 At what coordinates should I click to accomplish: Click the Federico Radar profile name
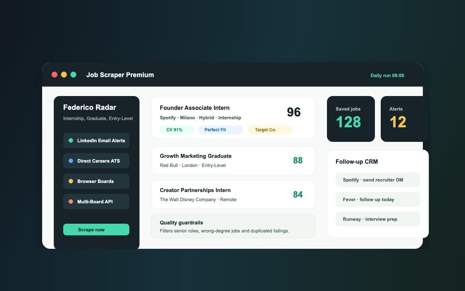tap(90, 107)
